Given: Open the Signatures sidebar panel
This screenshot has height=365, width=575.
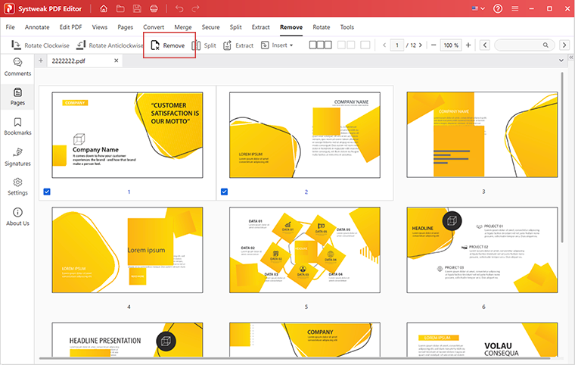Looking at the screenshot, I should tap(17, 158).
